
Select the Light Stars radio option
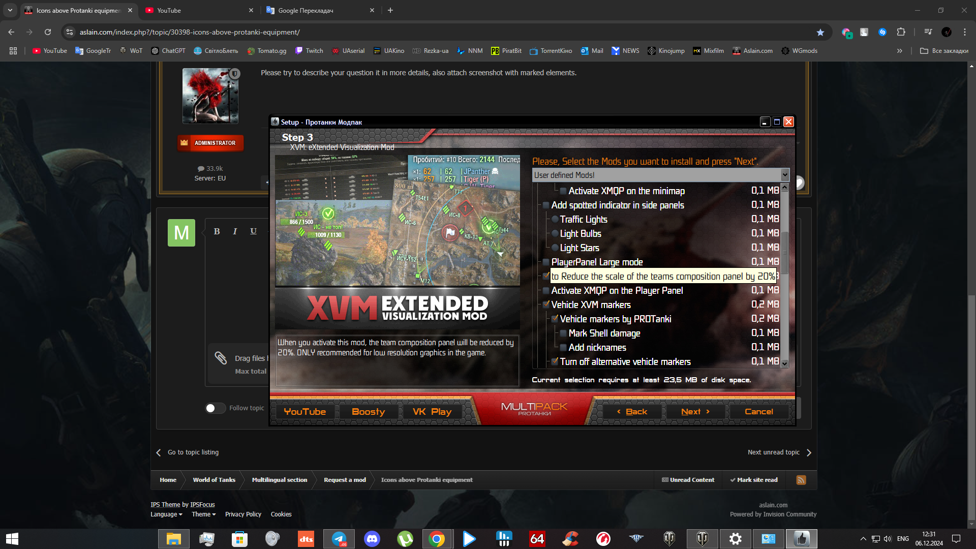(555, 248)
